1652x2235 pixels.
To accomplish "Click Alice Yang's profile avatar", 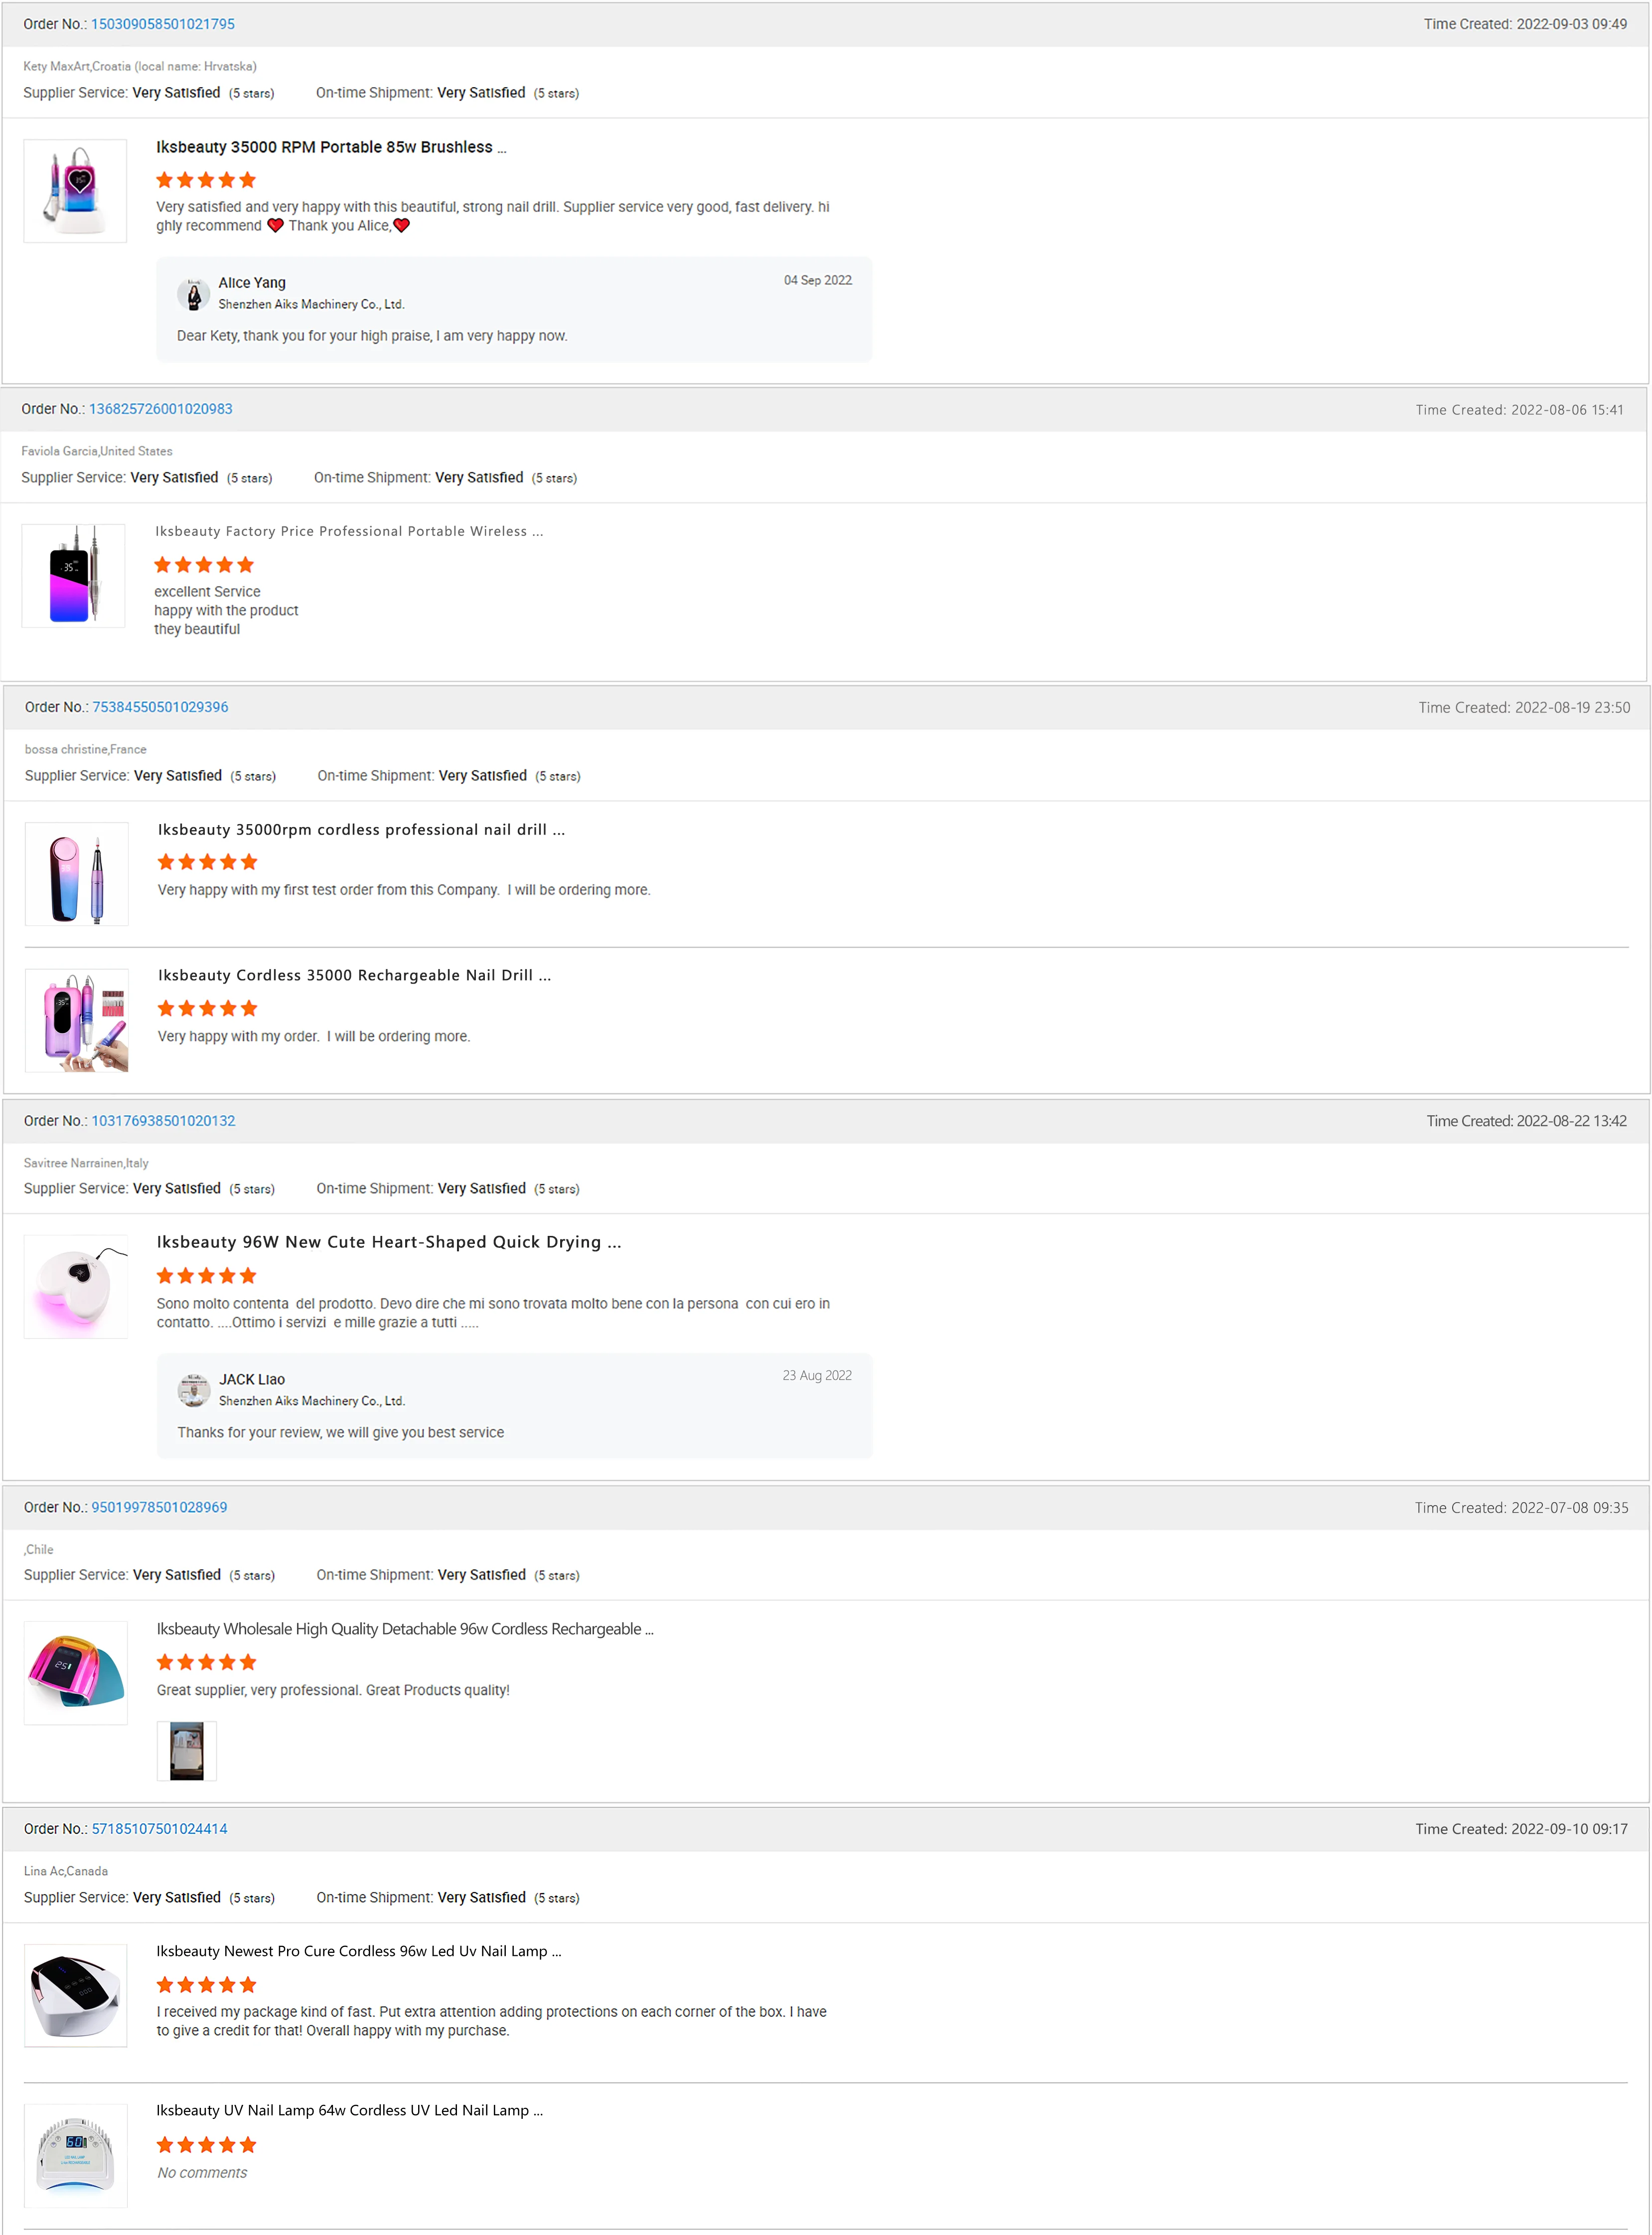I will (194, 294).
